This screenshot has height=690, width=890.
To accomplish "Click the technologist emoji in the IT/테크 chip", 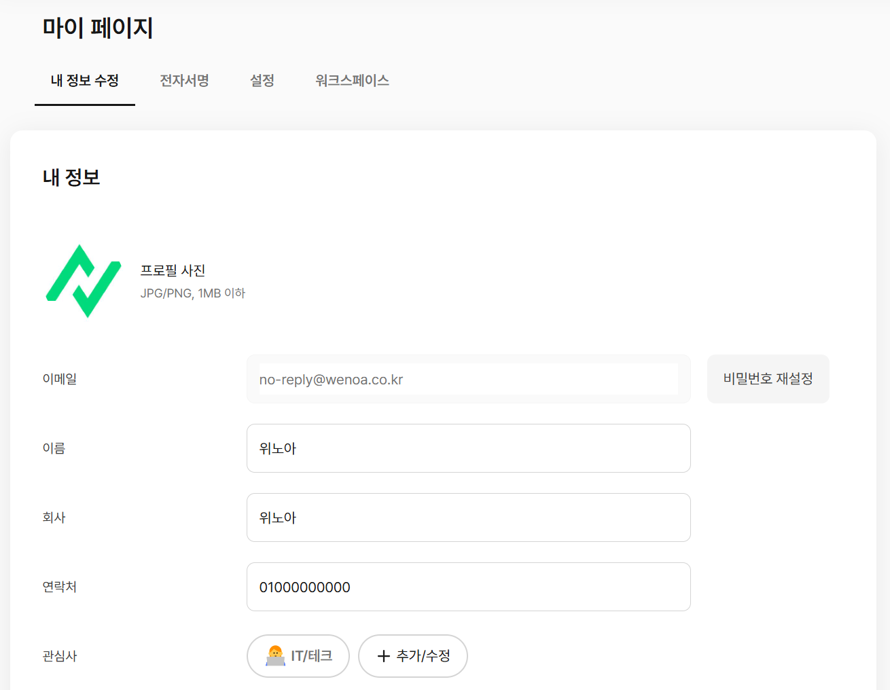I will [275, 656].
